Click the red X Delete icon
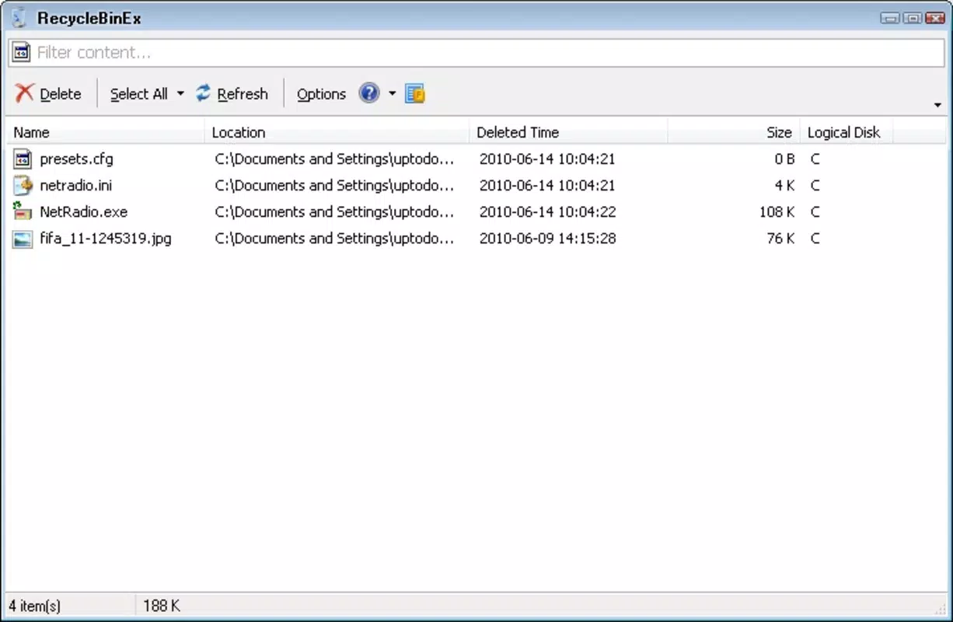Image resolution: width=953 pixels, height=622 pixels. (25, 93)
